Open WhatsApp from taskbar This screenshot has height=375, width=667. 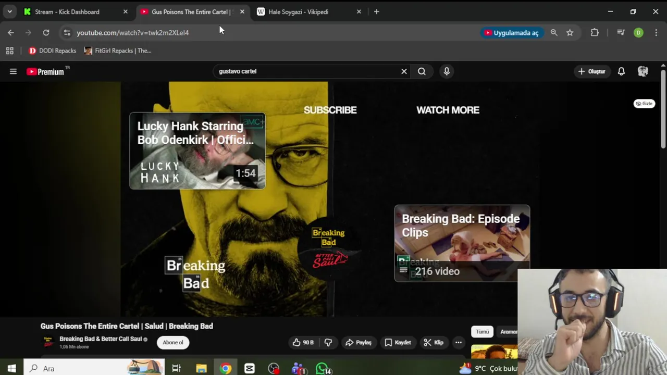click(323, 368)
